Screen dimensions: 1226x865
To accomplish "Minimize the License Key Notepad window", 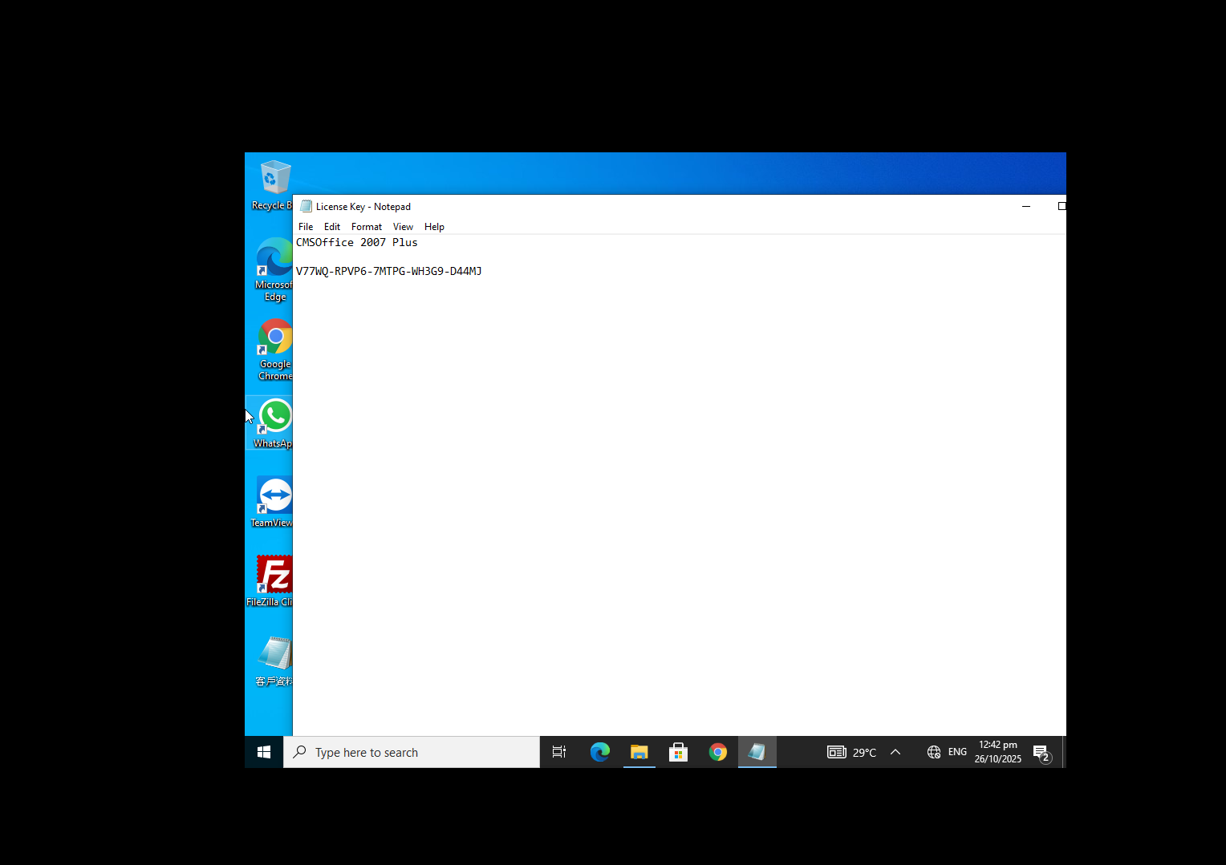I will 1025,206.
